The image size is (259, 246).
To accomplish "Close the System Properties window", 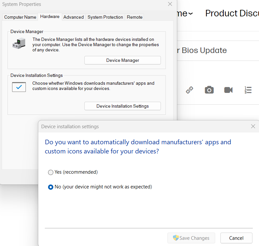I will pyautogui.click(x=170, y=4).
